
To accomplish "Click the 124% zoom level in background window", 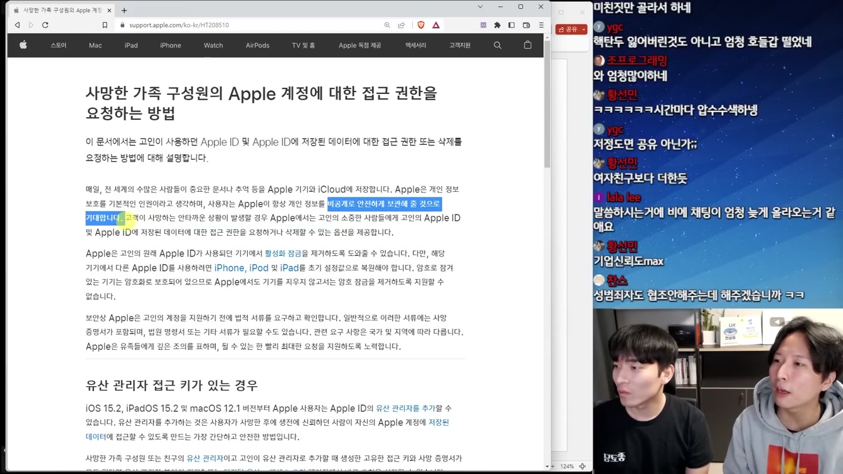I will coord(567,466).
